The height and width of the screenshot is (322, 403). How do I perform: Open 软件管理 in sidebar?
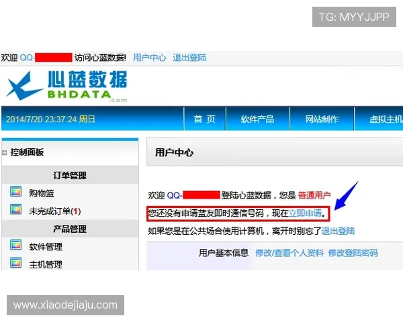pos(46,247)
